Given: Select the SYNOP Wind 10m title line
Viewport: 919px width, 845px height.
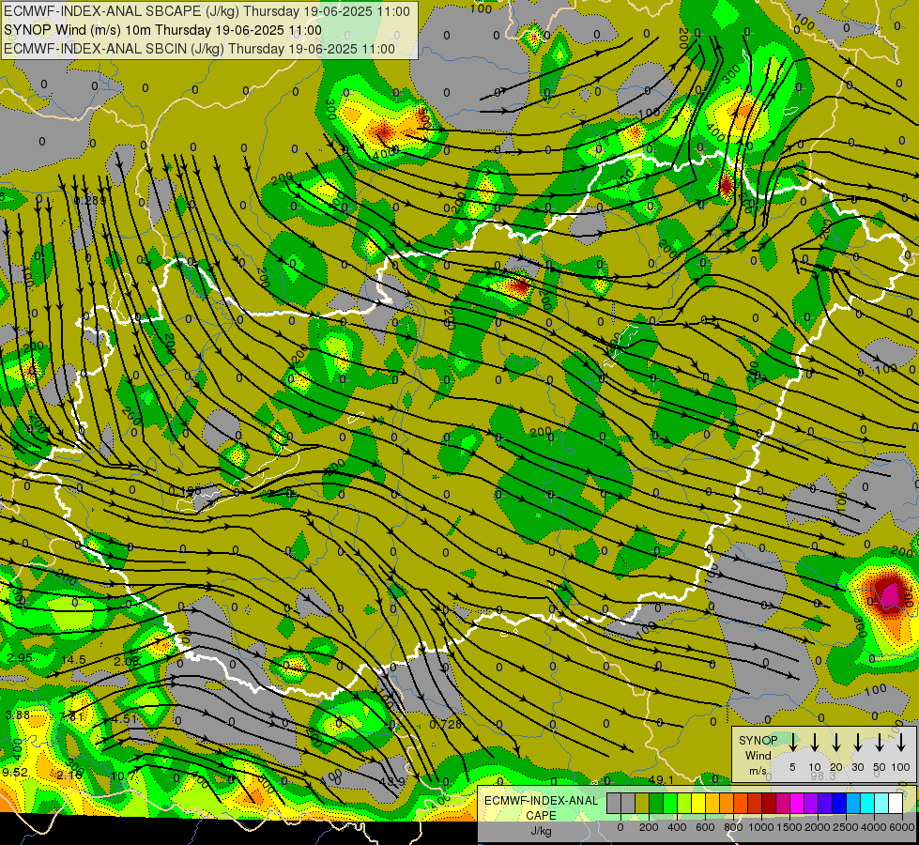Looking at the screenshot, I should [163, 30].
